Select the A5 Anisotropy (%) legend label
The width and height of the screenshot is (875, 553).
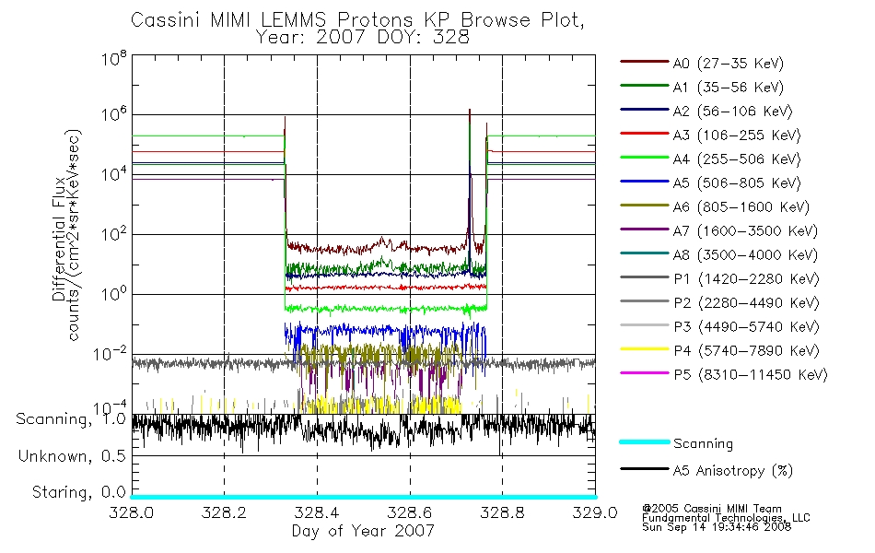[733, 471]
